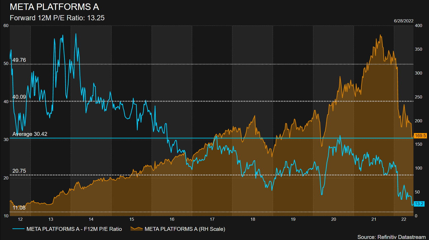Select the 20.75 dashed line annotation
The height and width of the screenshot is (240, 429).
pyautogui.click(x=19, y=171)
